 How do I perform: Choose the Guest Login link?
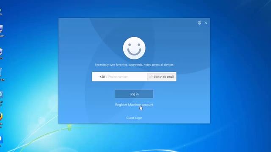pyautogui.click(x=134, y=118)
